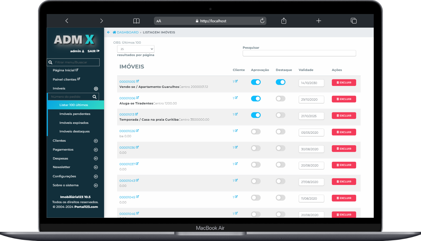Image resolution: width=421 pixels, height=241 pixels.
Task: Click the search magnifier beside Número do pedido
Action: (x=95, y=97)
